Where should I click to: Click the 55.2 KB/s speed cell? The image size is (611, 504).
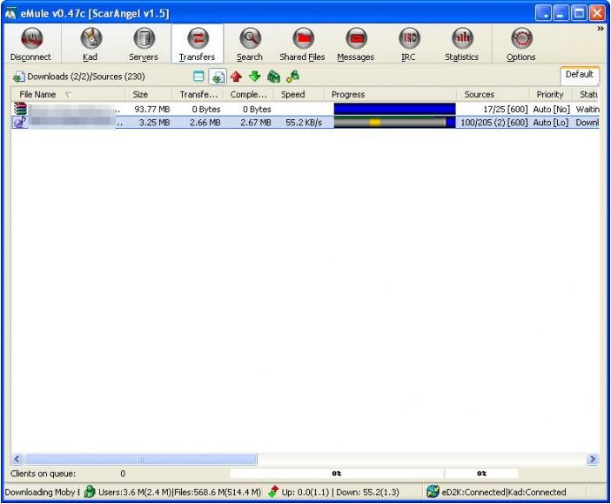[x=304, y=123]
